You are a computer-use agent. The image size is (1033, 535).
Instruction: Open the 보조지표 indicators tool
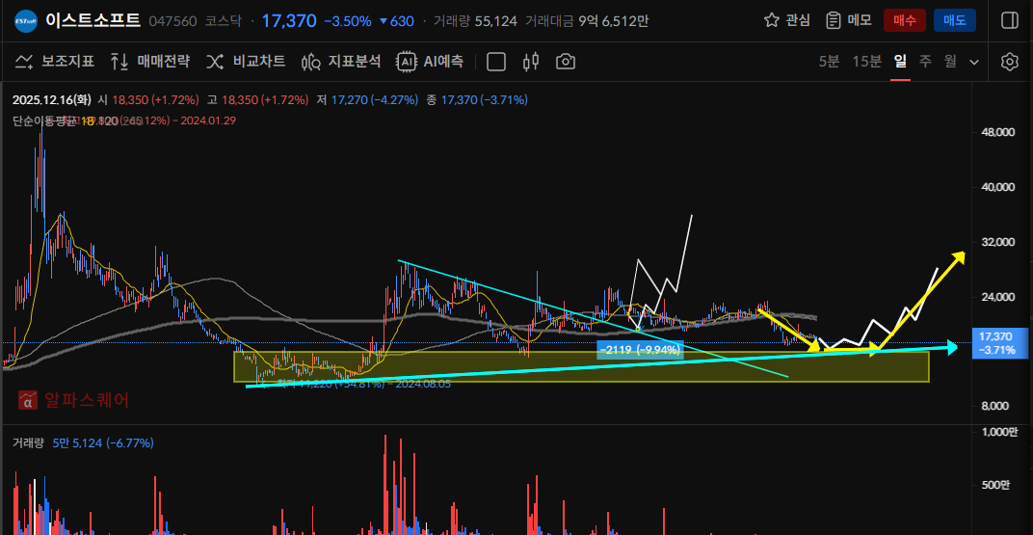[x=55, y=62]
